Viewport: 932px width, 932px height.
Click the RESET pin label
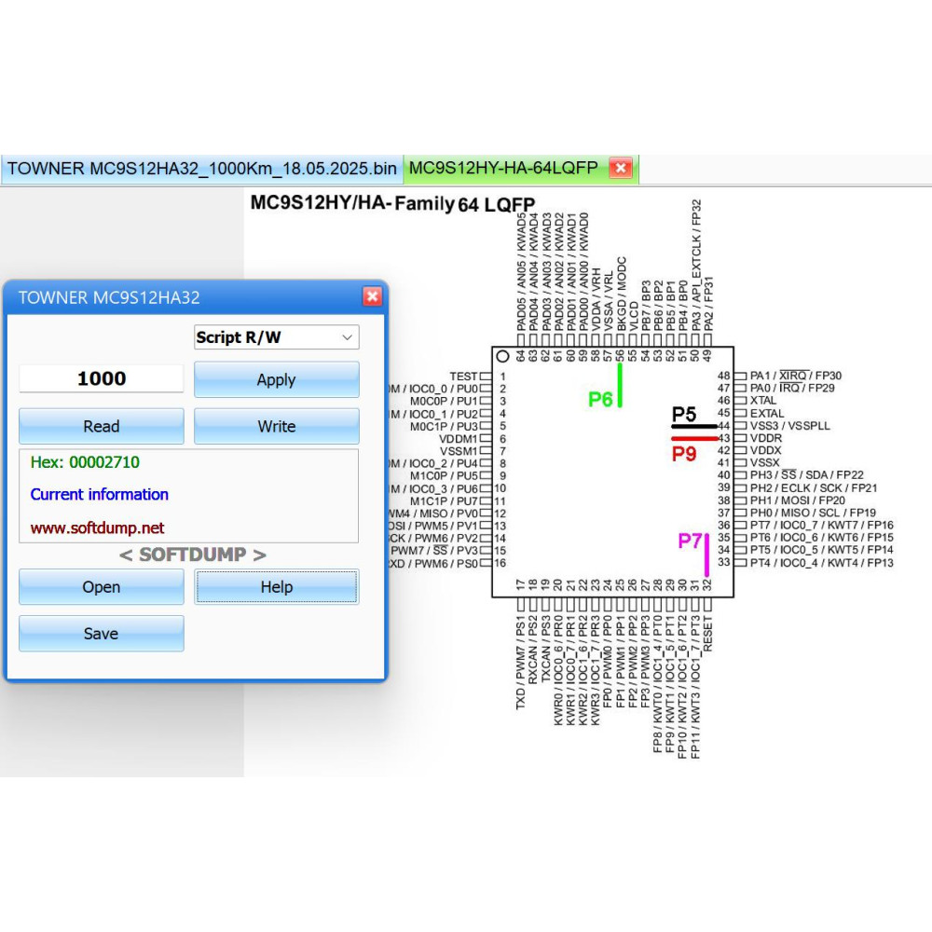tap(707, 634)
